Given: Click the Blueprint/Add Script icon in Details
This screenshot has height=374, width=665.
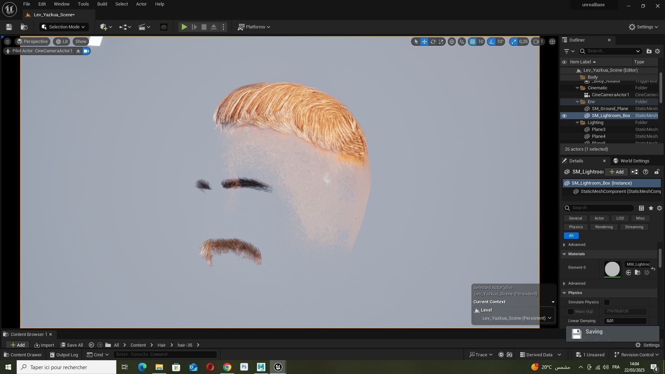Looking at the screenshot, I should (x=634, y=172).
